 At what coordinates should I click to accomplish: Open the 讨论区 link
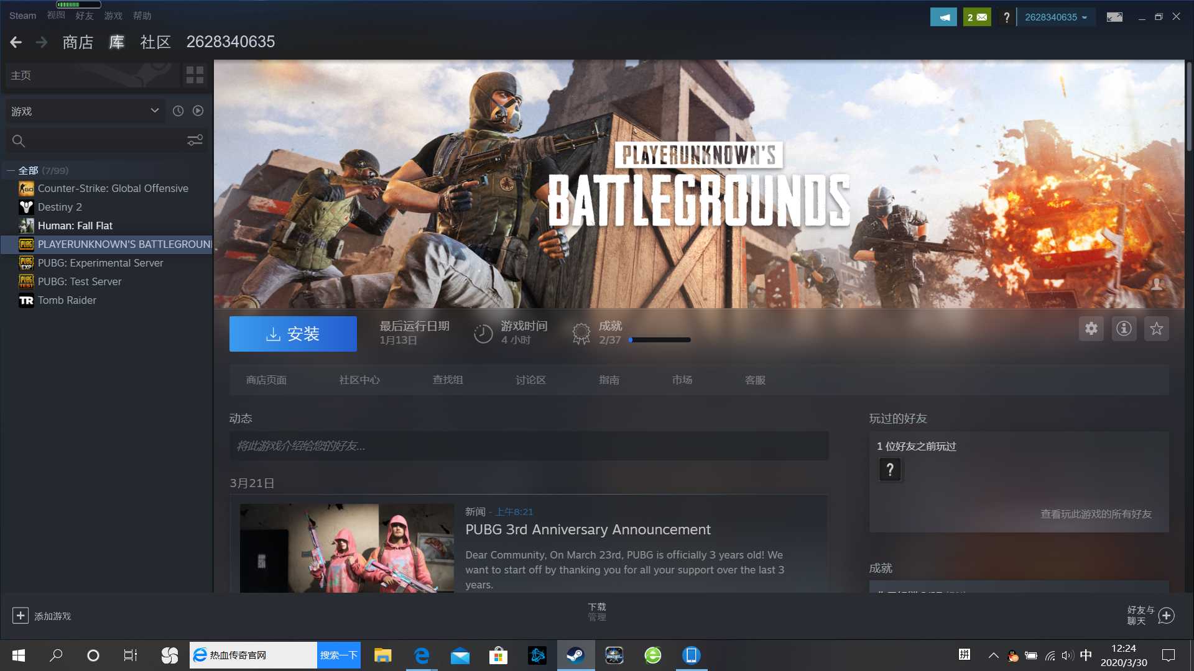pyautogui.click(x=530, y=380)
